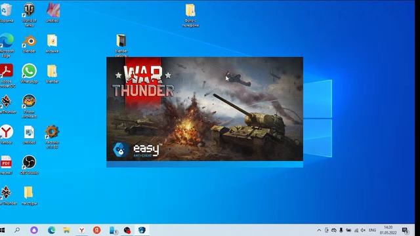Open File Explorer from the taskbar

[x=67, y=230]
